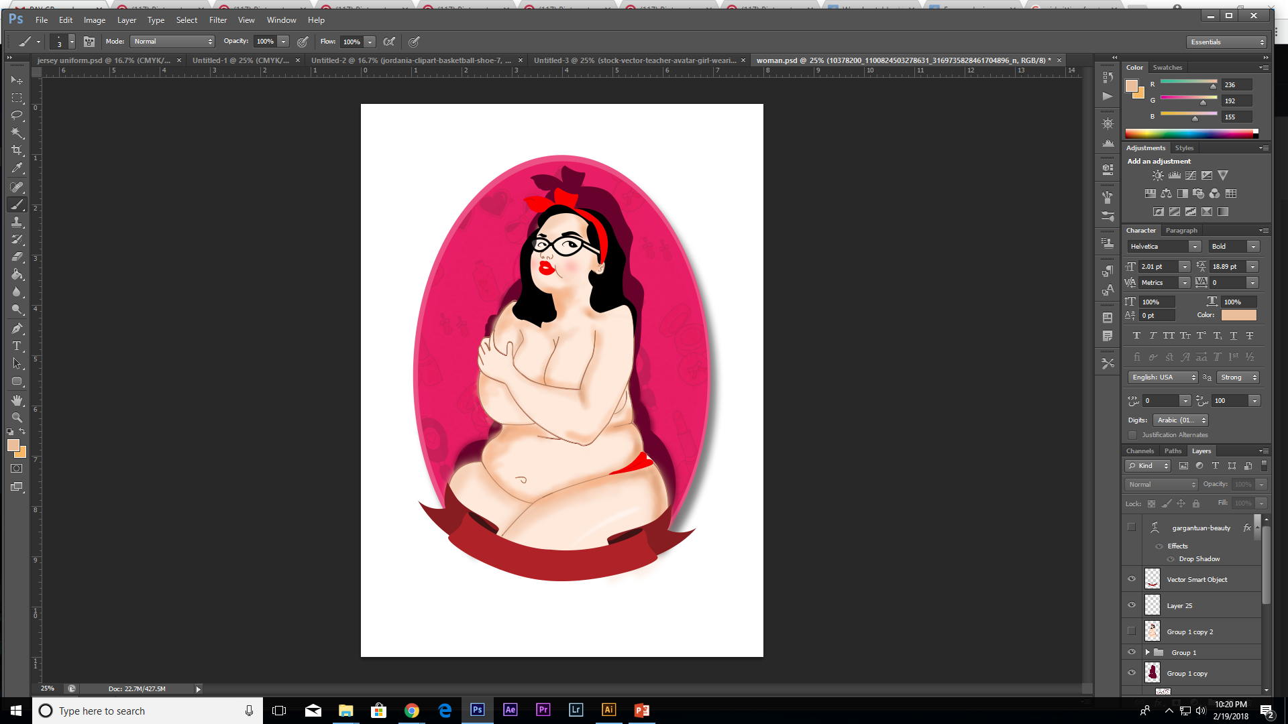
Task: Hide Layer 25 visibility eye
Action: (x=1132, y=605)
